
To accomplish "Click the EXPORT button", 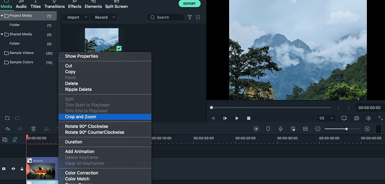I will [x=189, y=4].
